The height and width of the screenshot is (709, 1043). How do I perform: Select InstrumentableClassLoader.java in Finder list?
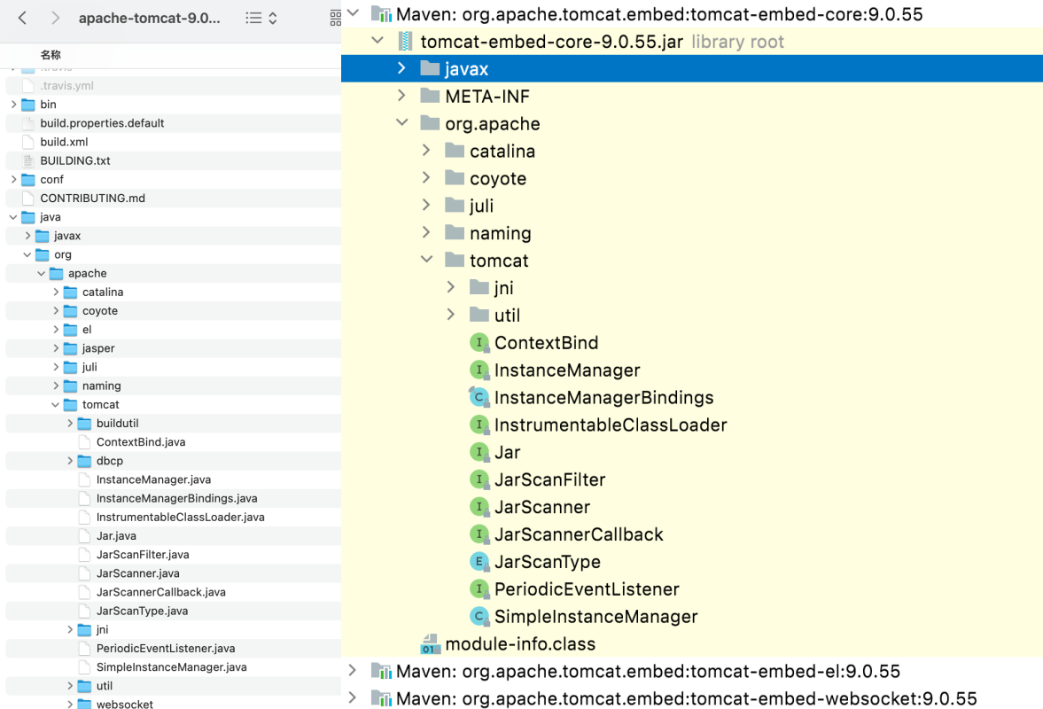[180, 517]
